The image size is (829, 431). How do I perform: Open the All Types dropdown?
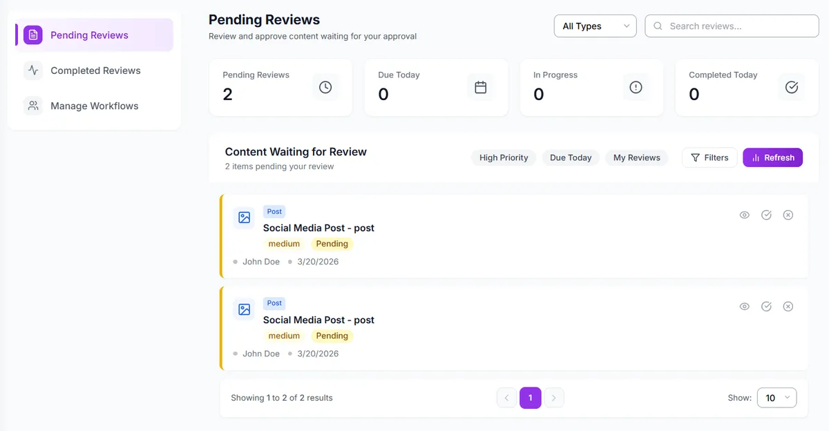click(x=595, y=26)
